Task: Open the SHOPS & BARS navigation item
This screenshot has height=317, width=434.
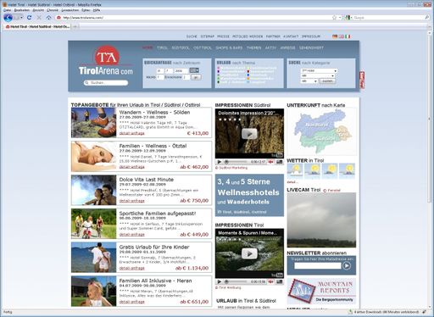Action: coord(229,47)
